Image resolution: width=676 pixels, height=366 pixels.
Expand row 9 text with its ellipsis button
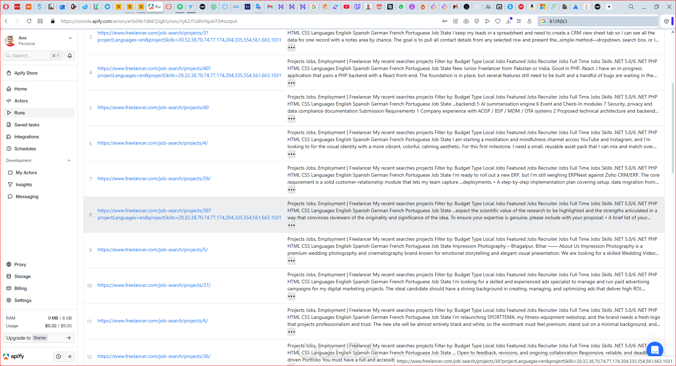(292, 261)
